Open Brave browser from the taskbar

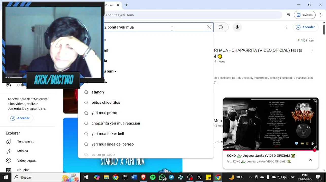point(143,177)
